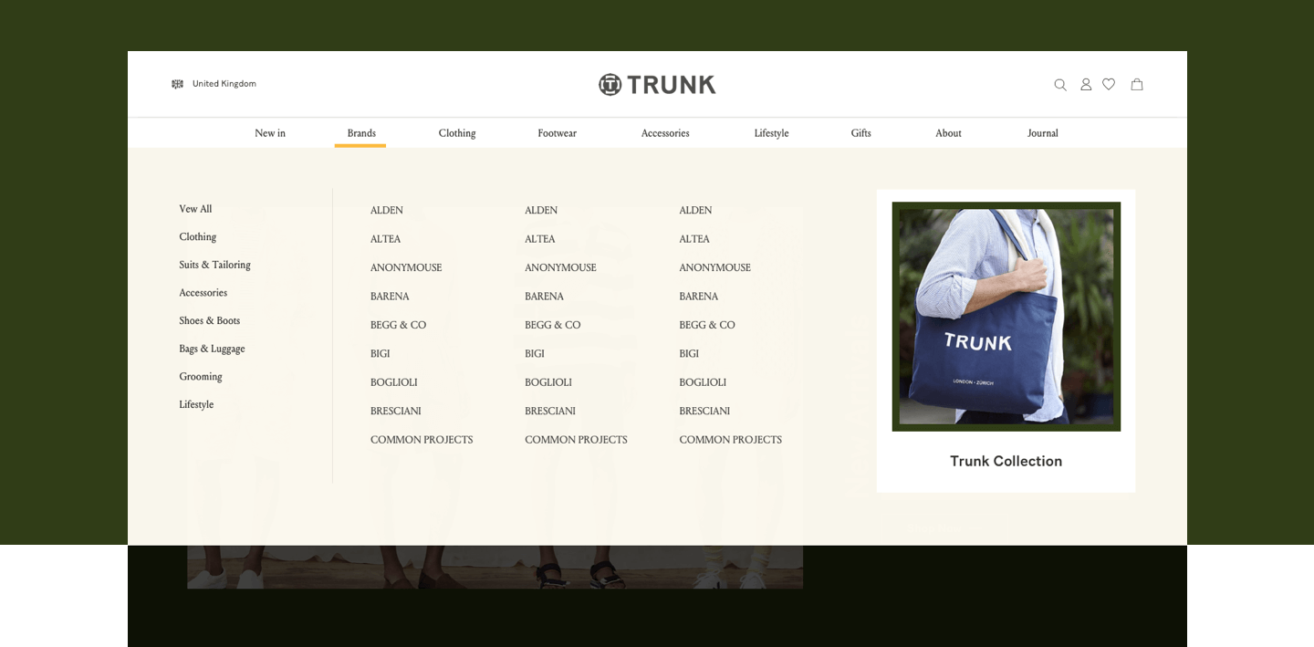Open the New in menu

pyautogui.click(x=269, y=132)
